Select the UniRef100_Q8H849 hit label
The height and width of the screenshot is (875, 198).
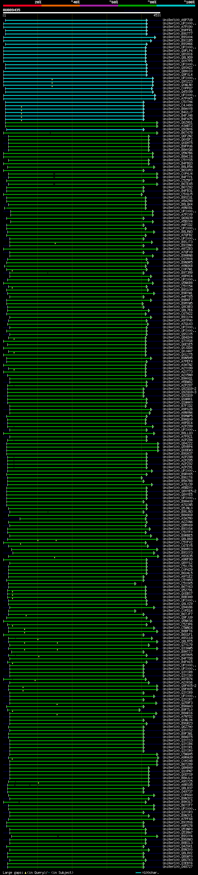(178, 767)
